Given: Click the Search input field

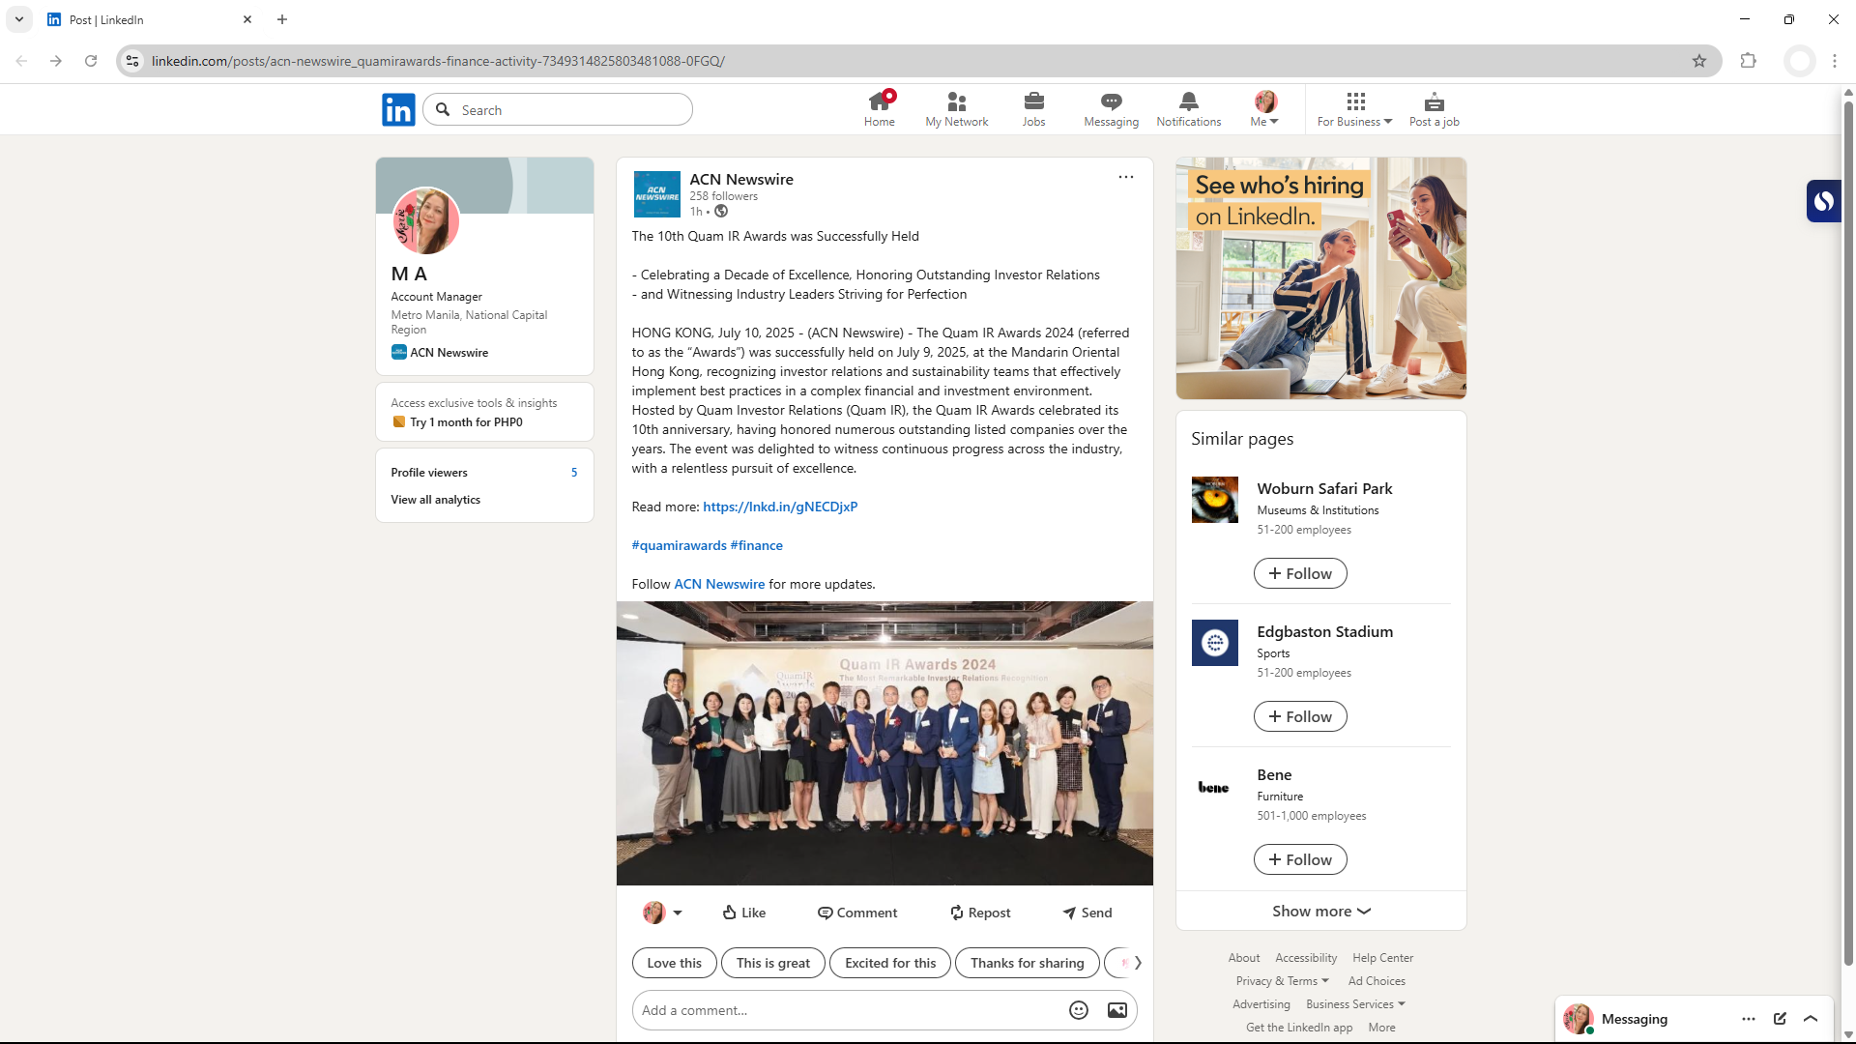Looking at the screenshot, I should (x=558, y=109).
